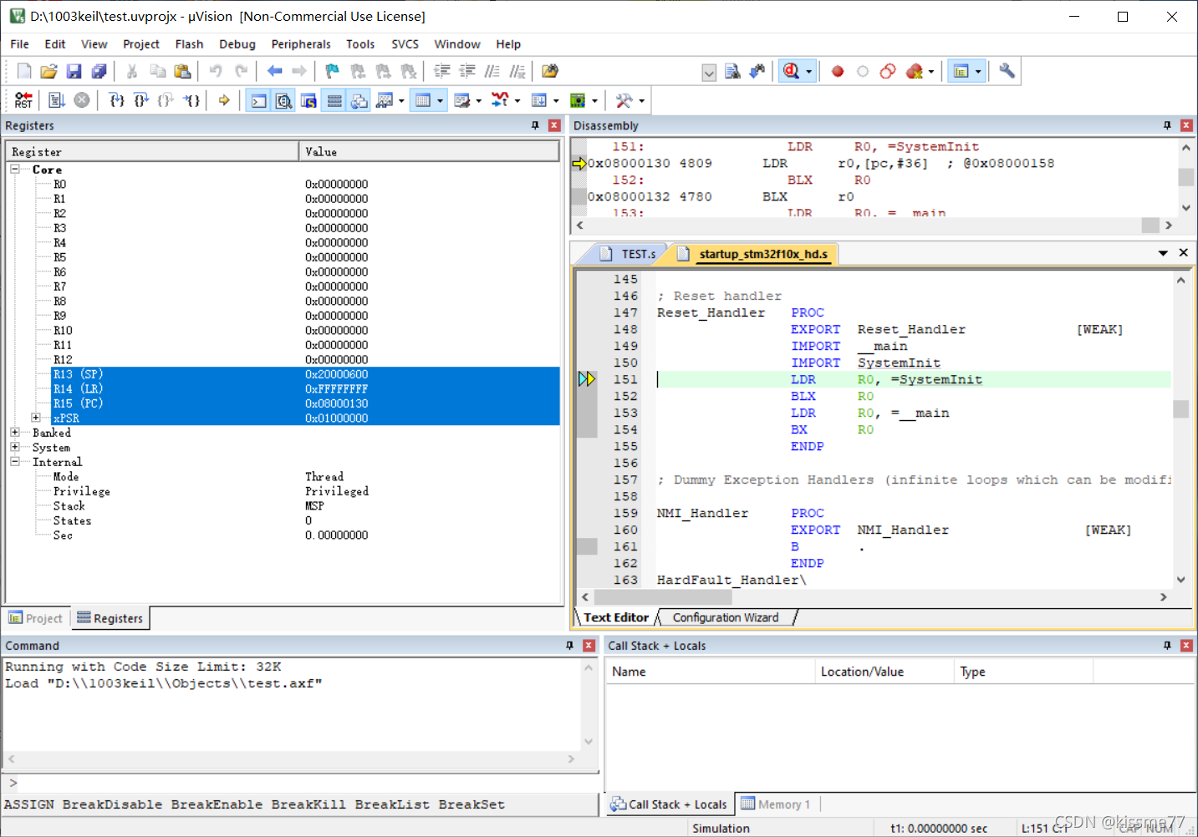Click the Find text document icon
The height and width of the screenshot is (837, 1198).
[733, 72]
